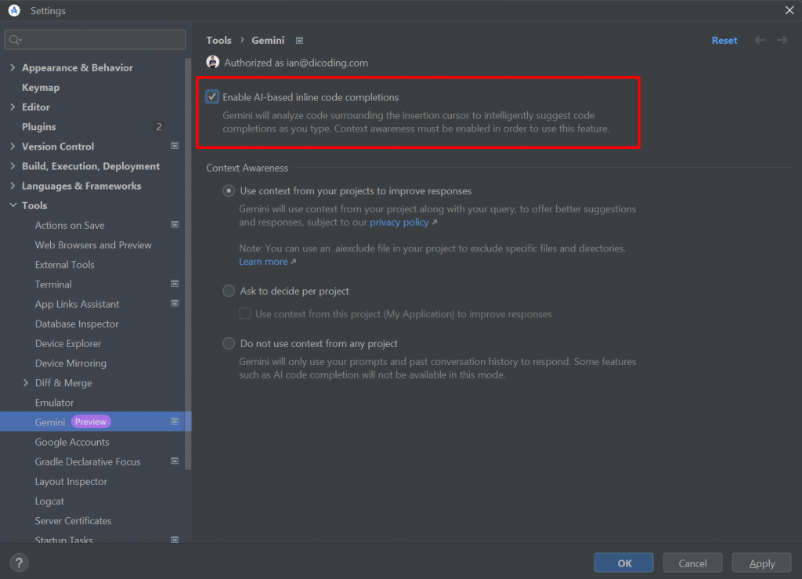This screenshot has height=579, width=802.
Task: Click the panel icon beside Gradle Declarative Focus
Action: tap(175, 461)
